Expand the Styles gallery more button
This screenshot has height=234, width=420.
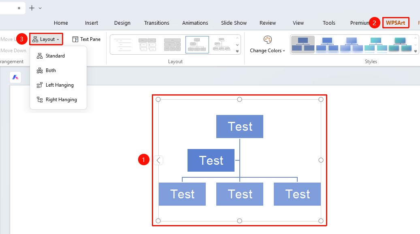tap(416, 51)
